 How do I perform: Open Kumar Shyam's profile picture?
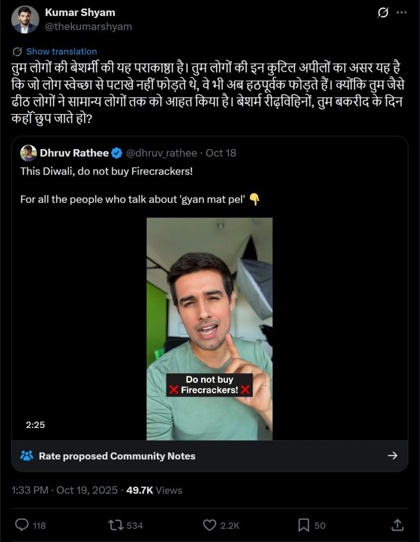click(x=25, y=20)
